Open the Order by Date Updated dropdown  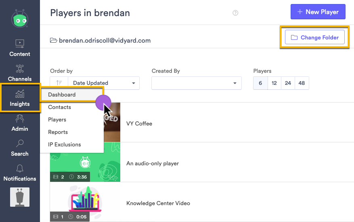coord(104,83)
